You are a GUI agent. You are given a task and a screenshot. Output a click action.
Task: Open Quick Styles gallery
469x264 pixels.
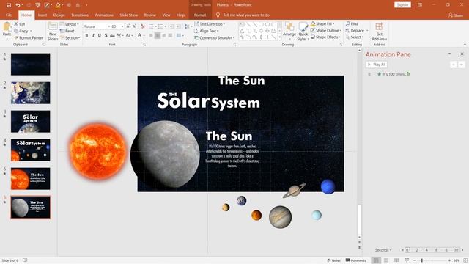pyautogui.click(x=303, y=31)
